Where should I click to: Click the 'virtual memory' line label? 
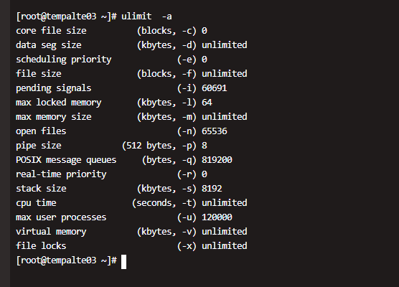click(51, 232)
